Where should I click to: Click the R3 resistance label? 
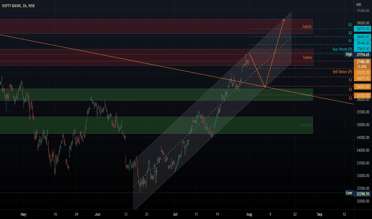[x=350, y=25]
